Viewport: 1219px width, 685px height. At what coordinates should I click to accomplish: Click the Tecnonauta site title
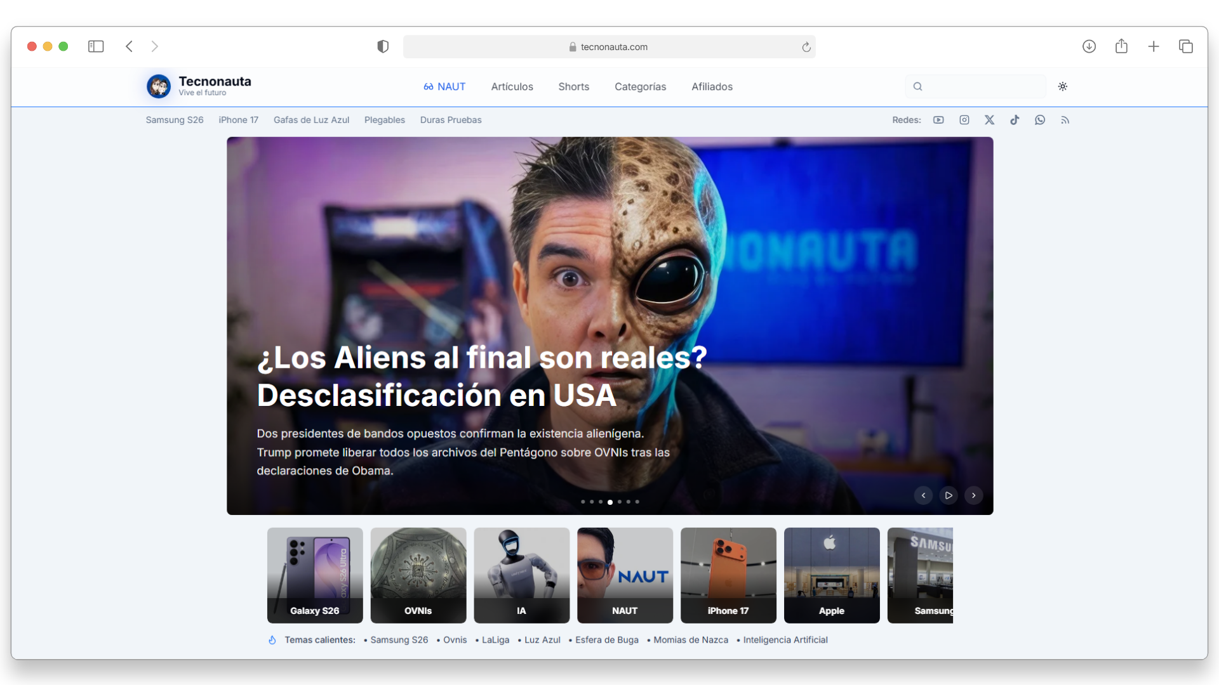pyautogui.click(x=215, y=81)
